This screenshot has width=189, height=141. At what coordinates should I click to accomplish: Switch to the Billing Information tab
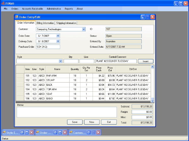[x=45, y=23]
